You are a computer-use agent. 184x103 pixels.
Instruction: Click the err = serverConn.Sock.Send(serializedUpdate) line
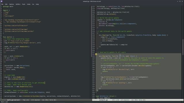[120, 79]
